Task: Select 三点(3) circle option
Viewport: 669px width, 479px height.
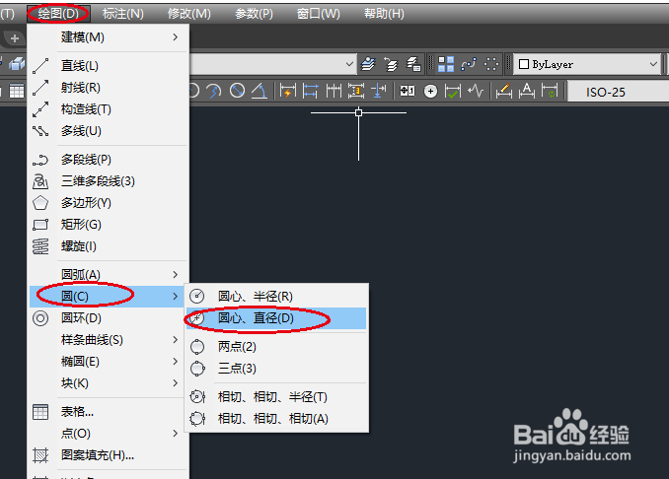Action: click(x=276, y=369)
